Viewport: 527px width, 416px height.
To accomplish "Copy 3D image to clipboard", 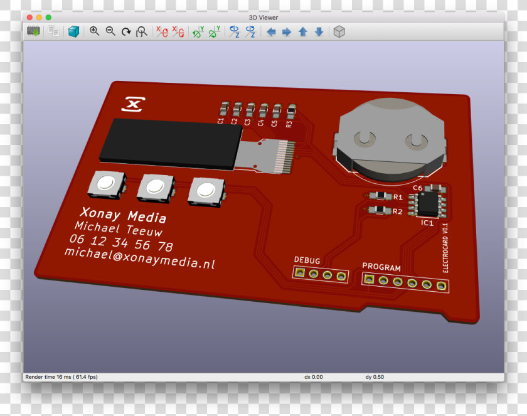I will tap(53, 31).
